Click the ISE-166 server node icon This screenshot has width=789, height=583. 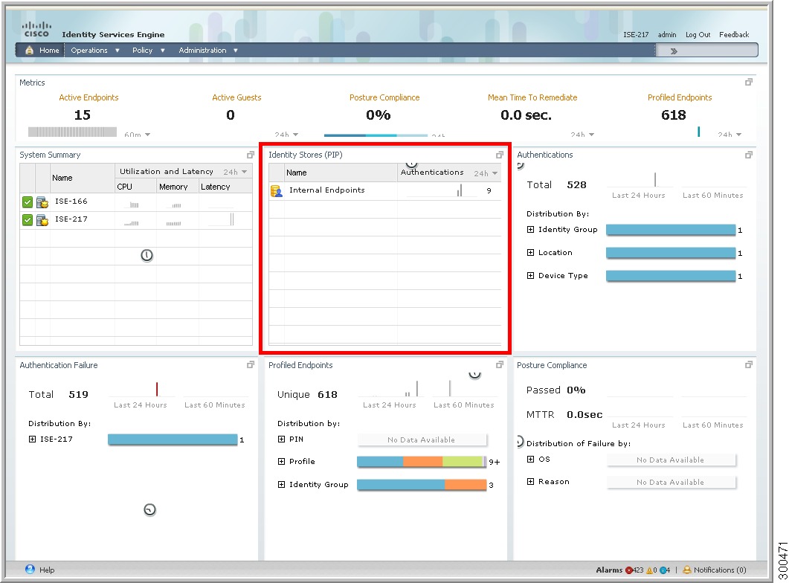point(42,202)
